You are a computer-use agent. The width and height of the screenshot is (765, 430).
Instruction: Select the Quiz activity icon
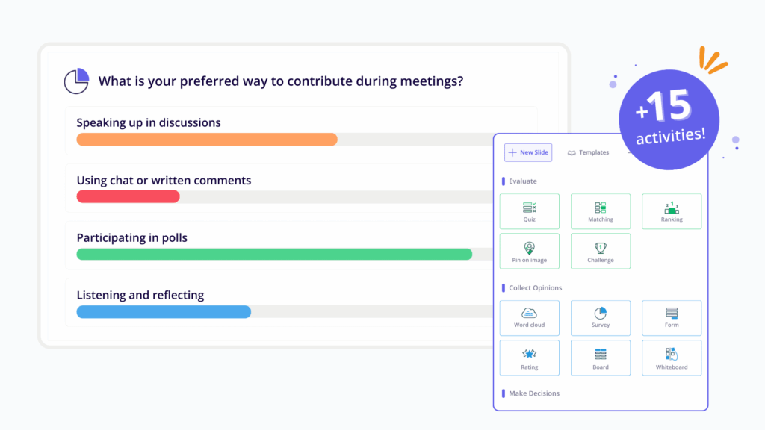pos(529,208)
